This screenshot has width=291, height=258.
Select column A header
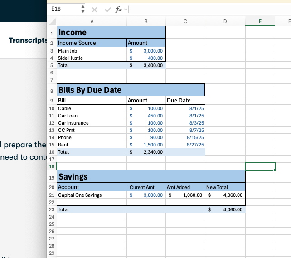tap(92, 21)
